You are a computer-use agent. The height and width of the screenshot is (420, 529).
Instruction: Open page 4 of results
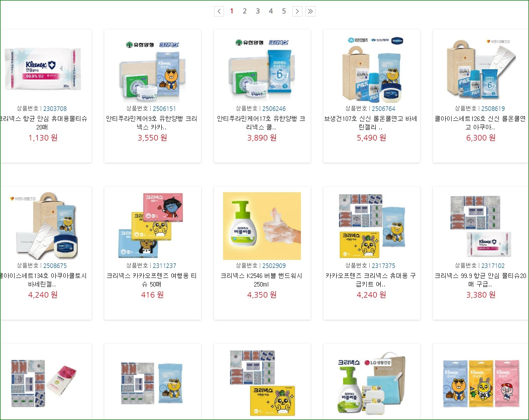pos(271,11)
